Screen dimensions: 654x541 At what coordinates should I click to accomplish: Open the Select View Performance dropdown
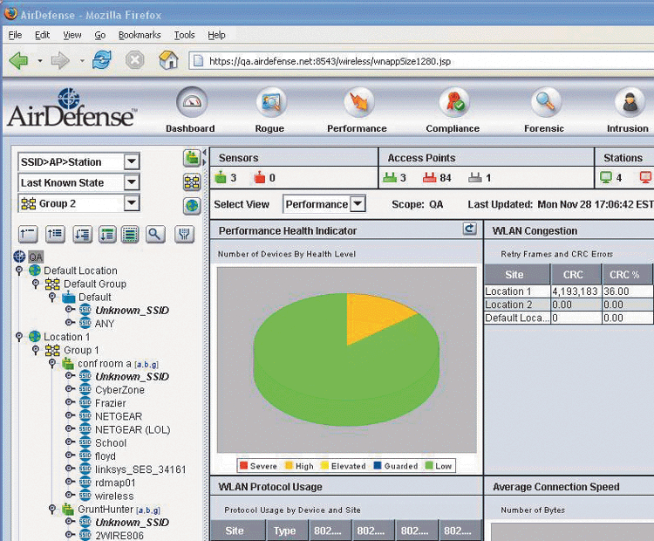click(x=358, y=204)
